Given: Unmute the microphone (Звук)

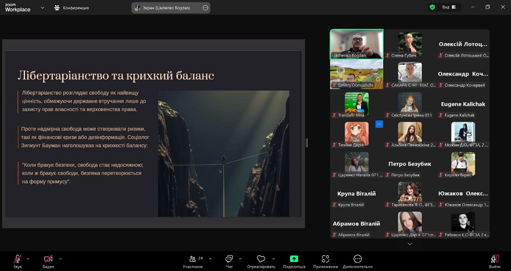Looking at the screenshot, I should pyautogui.click(x=18, y=259).
